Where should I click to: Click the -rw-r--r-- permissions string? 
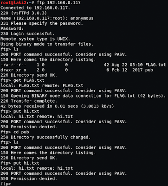point(13,65)
